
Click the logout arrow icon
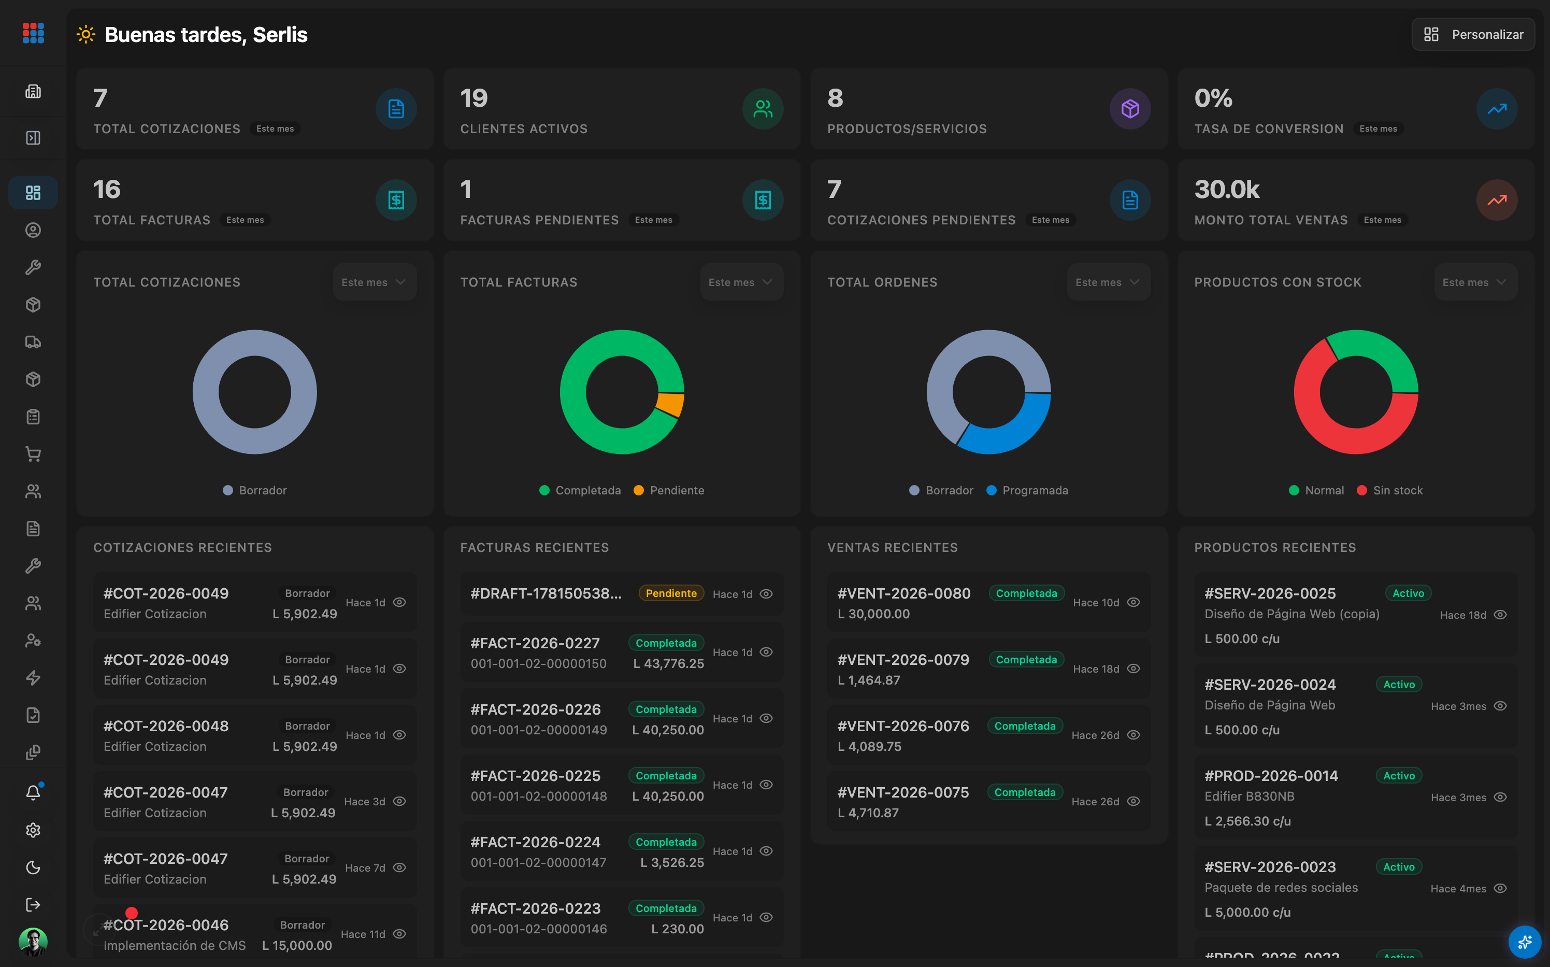tap(33, 904)
